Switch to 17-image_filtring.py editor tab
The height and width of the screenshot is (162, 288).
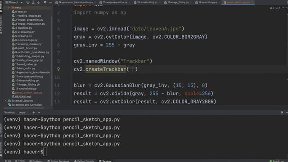(x=176, y=2)
